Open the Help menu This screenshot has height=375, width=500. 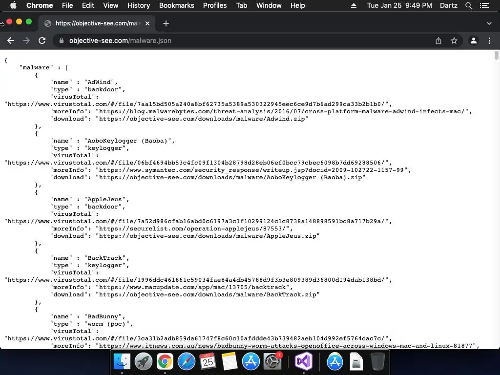click(297, 5)
